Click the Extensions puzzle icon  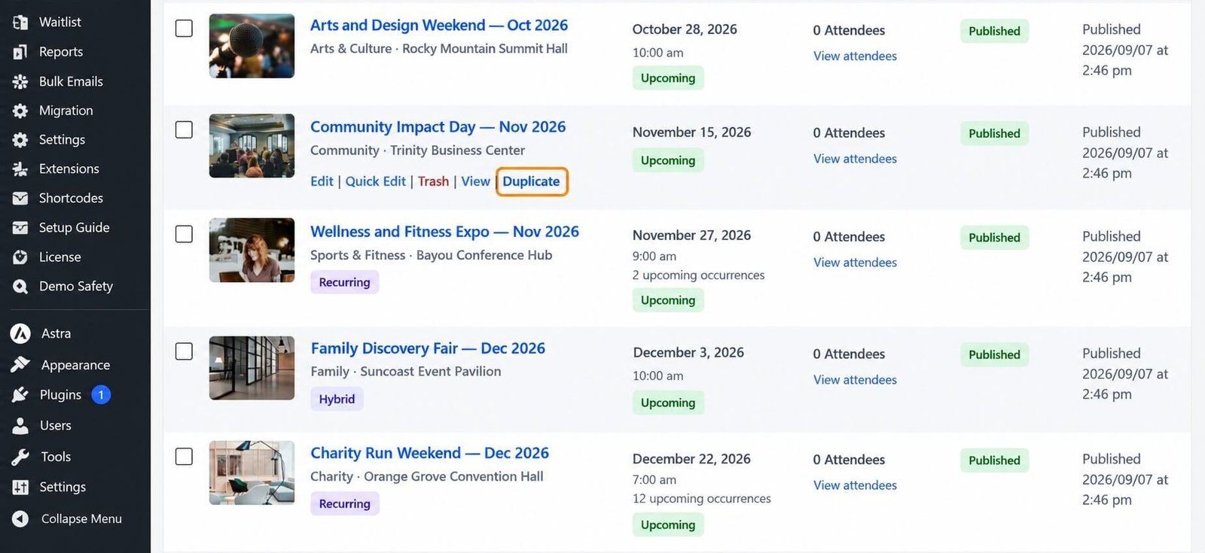pos(20,169)
